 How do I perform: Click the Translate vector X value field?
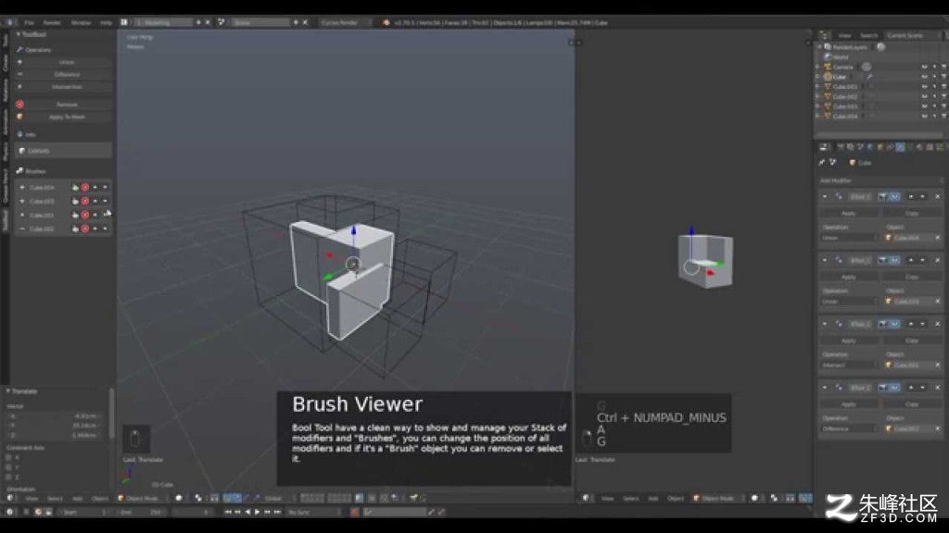(x=56, y=415)
